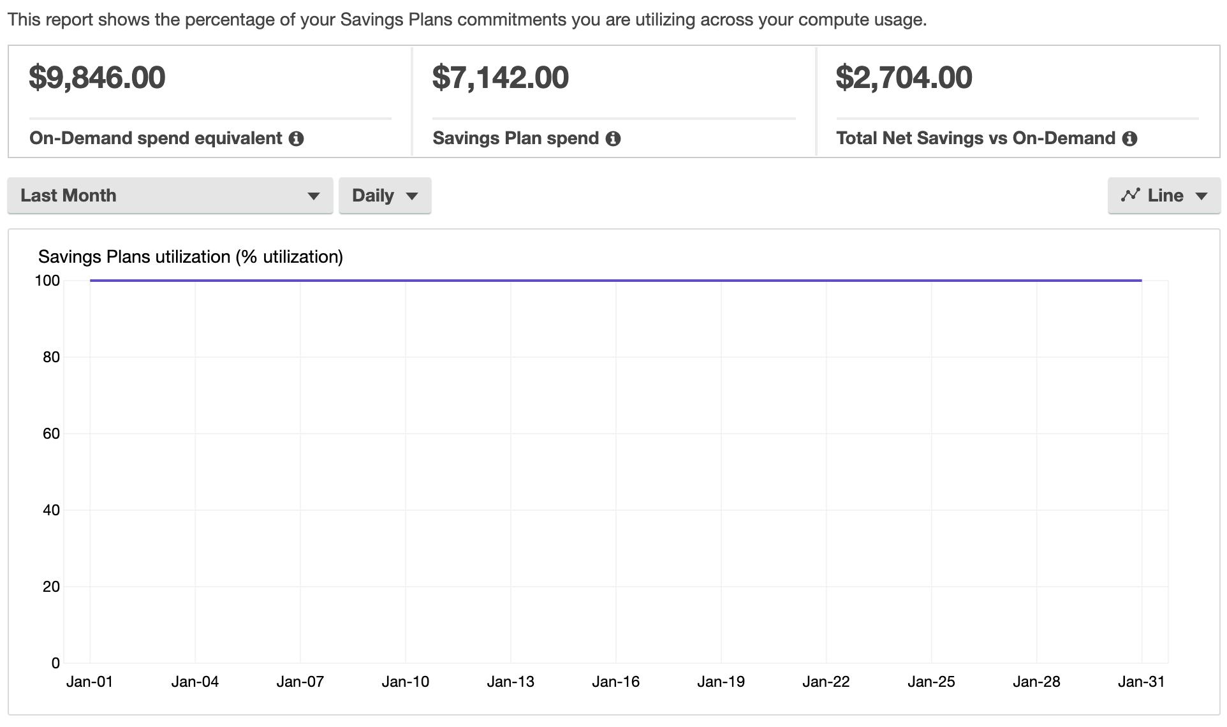1227x727 pixels.
Task: Click the Jan-31 x-axis label
Action: coord(1142,682)
